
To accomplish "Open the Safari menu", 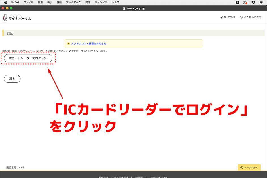I will 15,2.
